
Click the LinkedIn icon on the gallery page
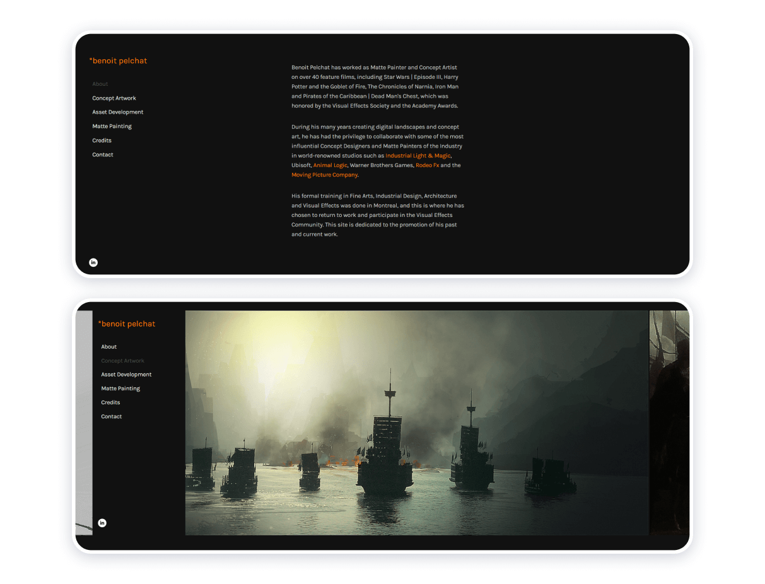(102, 523)
